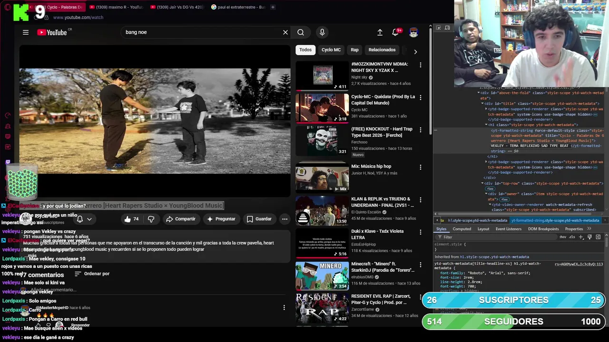Open options for Cyclo-MC Quédate video
This screenshot has width=609, height=342.
pyautogui.click(x=420, y=97)
